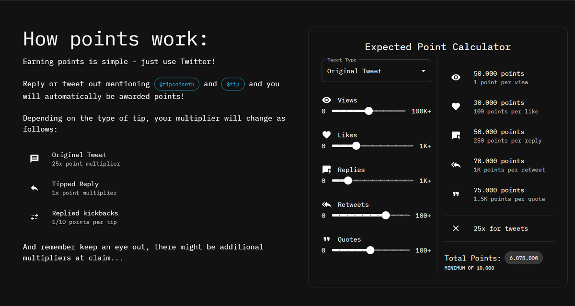The image size is (575, 306).
Task: Click the 25x point multiplier text
Action: (86, 164)
